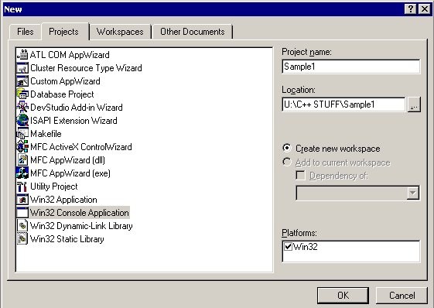Choose MFC AppWizard (exe) label
Screen dimensions: 434x308
coord(70,173)
